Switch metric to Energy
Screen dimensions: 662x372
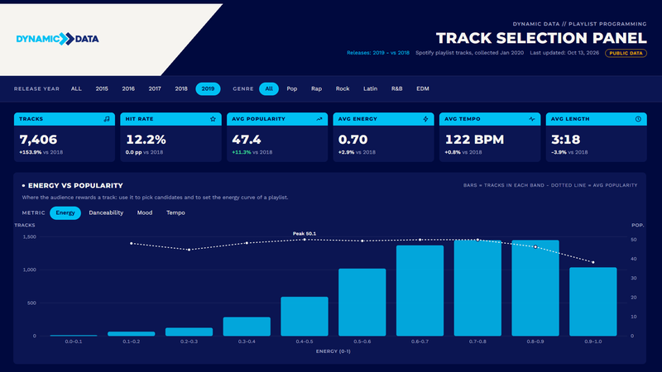[65, 213]
